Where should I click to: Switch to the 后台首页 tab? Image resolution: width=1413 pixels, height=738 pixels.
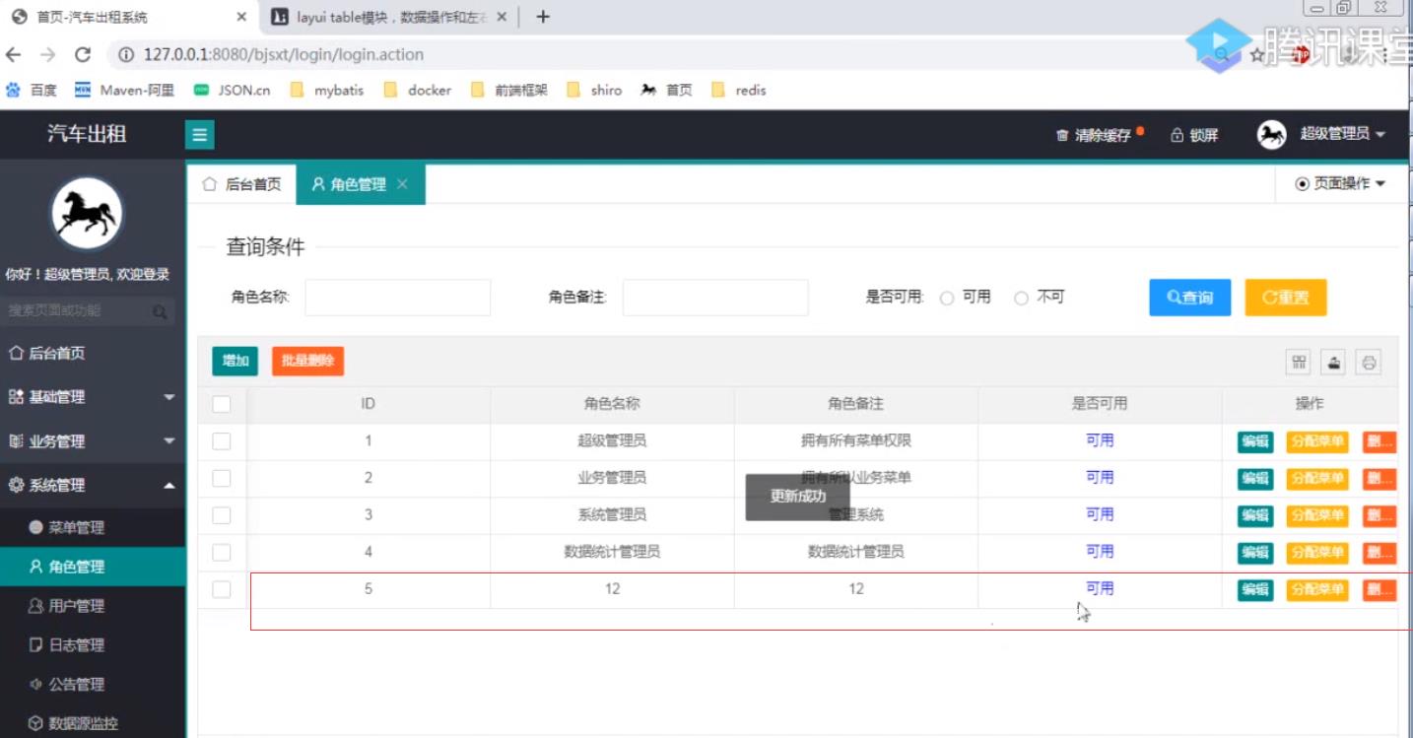coord(241,184)
